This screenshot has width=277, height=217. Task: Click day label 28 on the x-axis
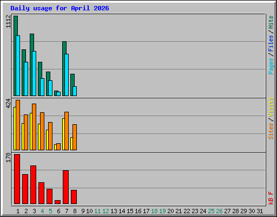[235, 211]
